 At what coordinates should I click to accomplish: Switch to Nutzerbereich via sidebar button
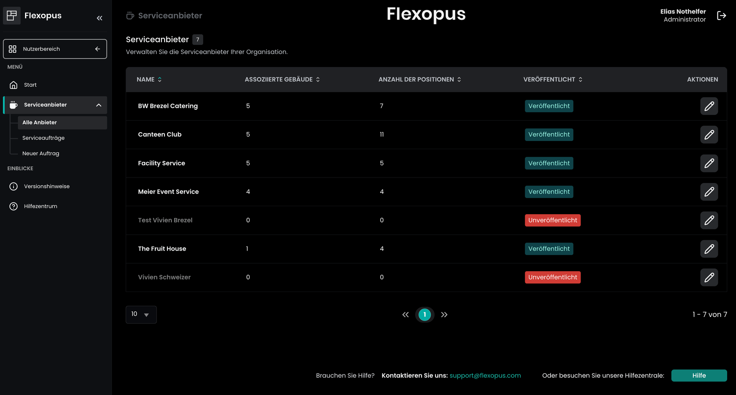coord(55,49)
